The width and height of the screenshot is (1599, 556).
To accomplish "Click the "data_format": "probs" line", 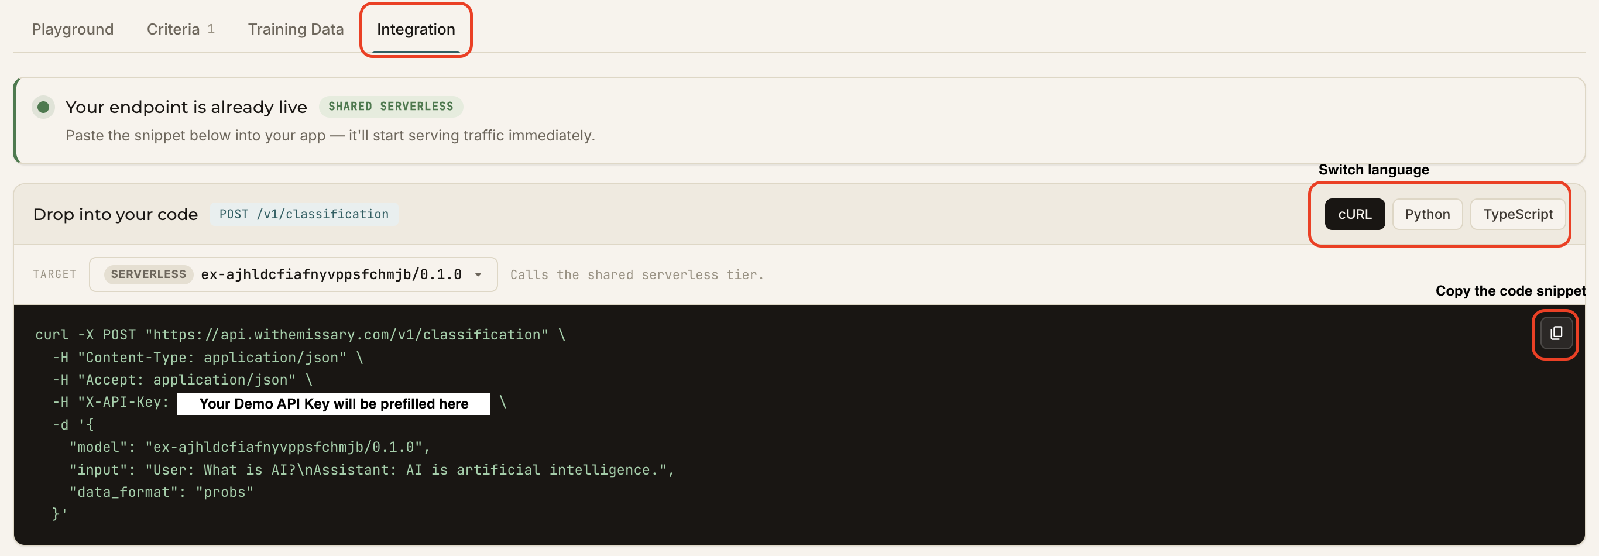I will click(162, 492).
